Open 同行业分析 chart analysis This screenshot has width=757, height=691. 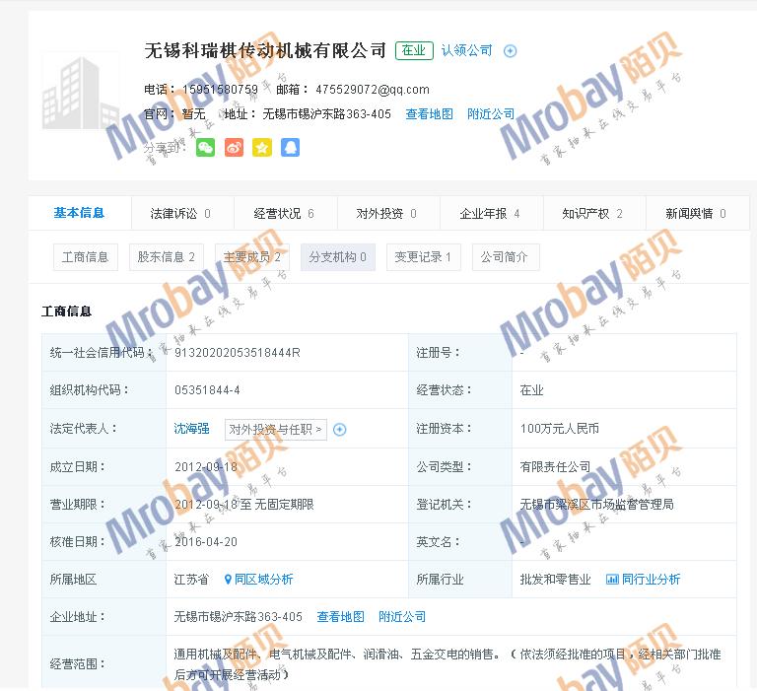[644, 580]
